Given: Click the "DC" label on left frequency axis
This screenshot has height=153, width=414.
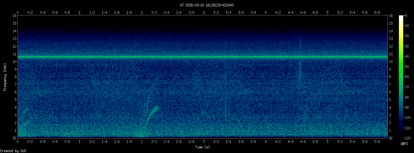Looking at the screenshot, I should 14,138.
